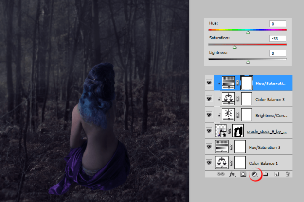Create new fill or adjustment layer
This screenshot has height=202, width=304.
click(x=255, y=174)
